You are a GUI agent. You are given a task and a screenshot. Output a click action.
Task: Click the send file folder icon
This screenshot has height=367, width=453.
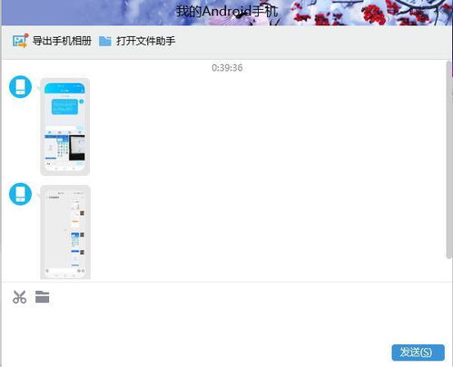[42, 296]
